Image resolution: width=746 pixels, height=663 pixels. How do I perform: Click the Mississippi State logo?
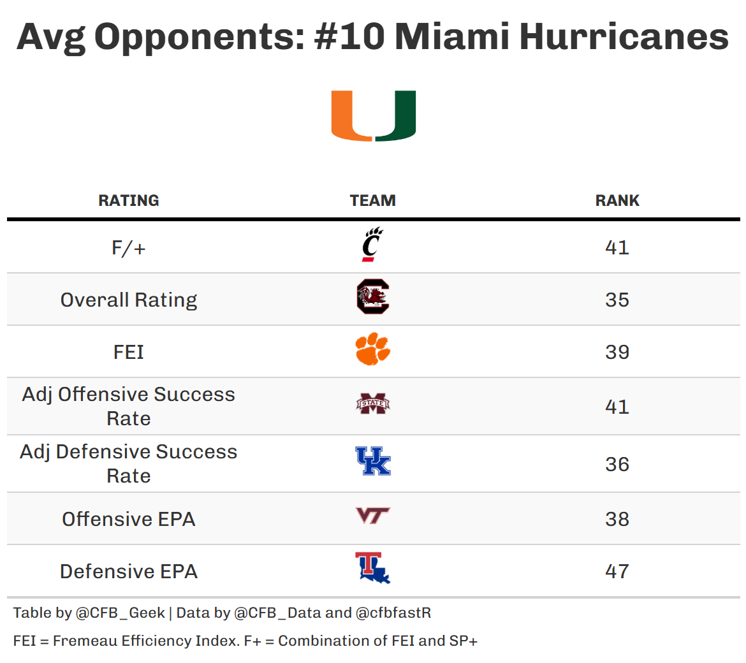pyautogui.click(x=372, y=404)
